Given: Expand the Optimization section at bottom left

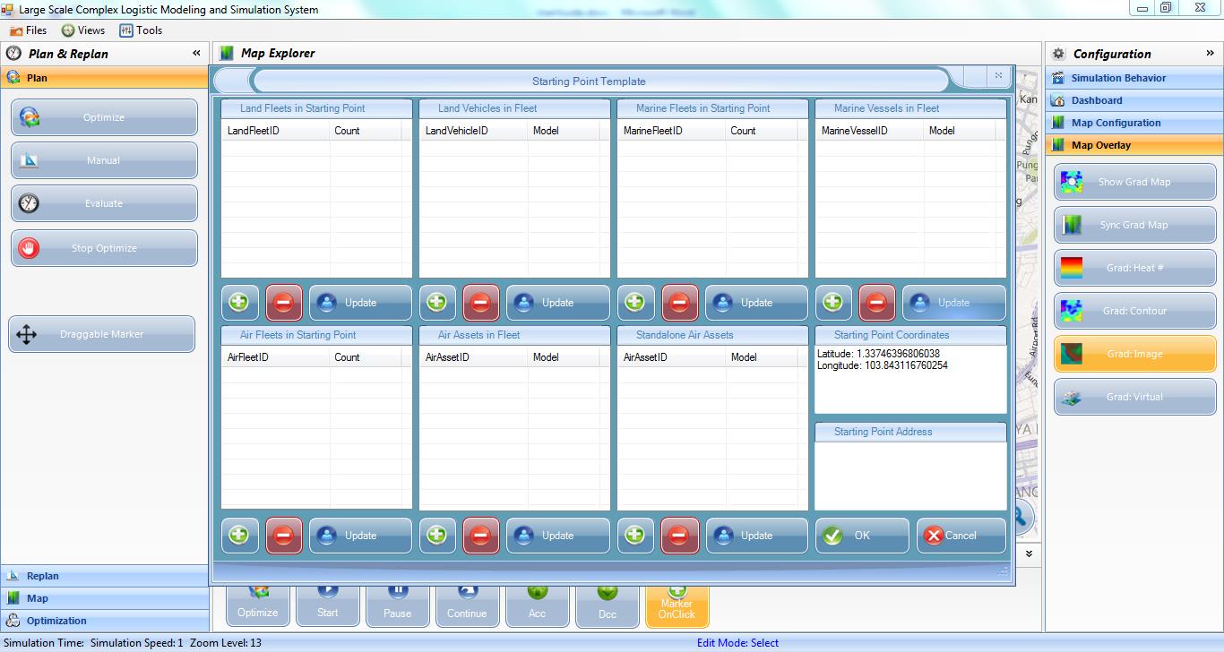Looking at the screenshot, I should [104, 620].
